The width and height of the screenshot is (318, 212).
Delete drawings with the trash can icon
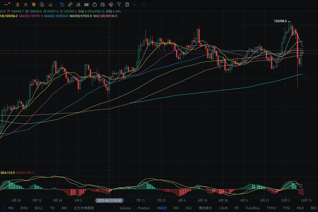click(127, 5)
